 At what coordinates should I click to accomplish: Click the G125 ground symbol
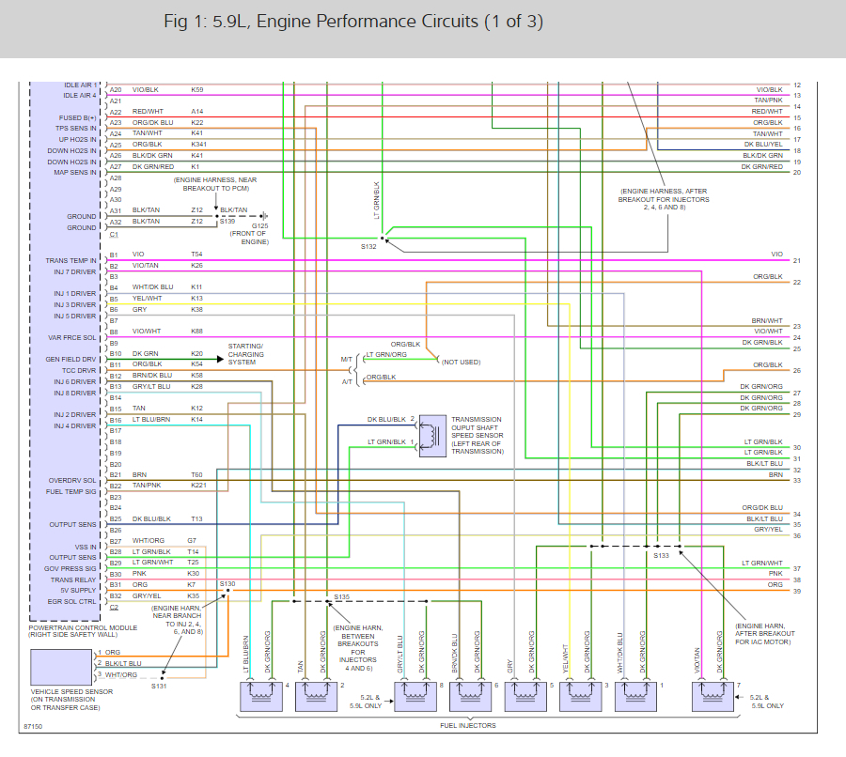tap(264, 216)
